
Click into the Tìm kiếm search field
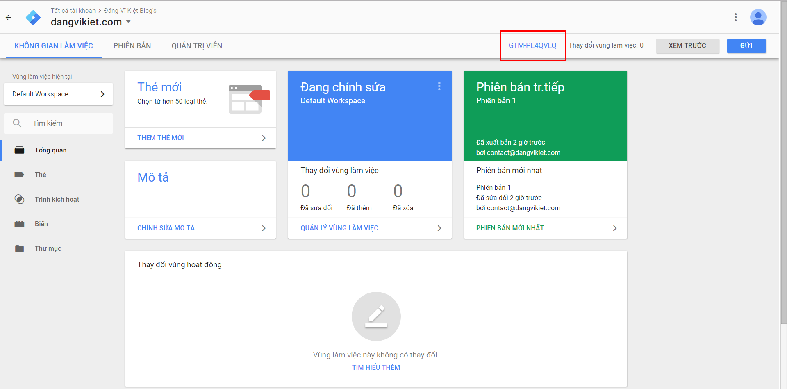point(58,123)
